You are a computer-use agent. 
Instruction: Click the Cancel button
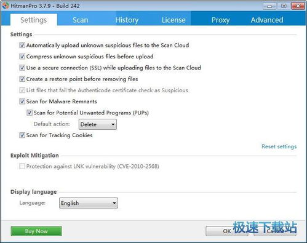click(275, 231)
